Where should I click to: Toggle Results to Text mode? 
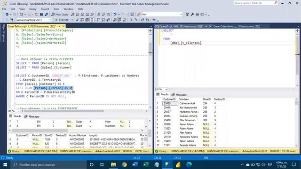[x=115, y=20]
